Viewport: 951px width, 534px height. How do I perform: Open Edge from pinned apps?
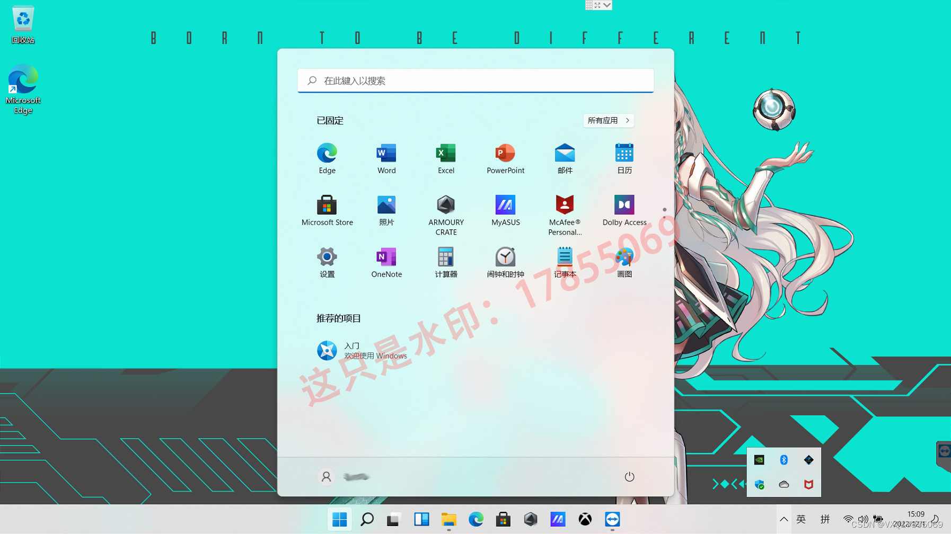click(327, 158)
